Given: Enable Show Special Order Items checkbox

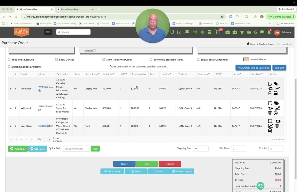Looking at the screenshot, I should click(x=198, y=59).
